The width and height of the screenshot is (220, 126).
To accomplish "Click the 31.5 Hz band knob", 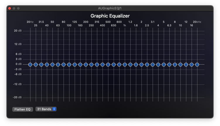I will click(x=41, y=65).
